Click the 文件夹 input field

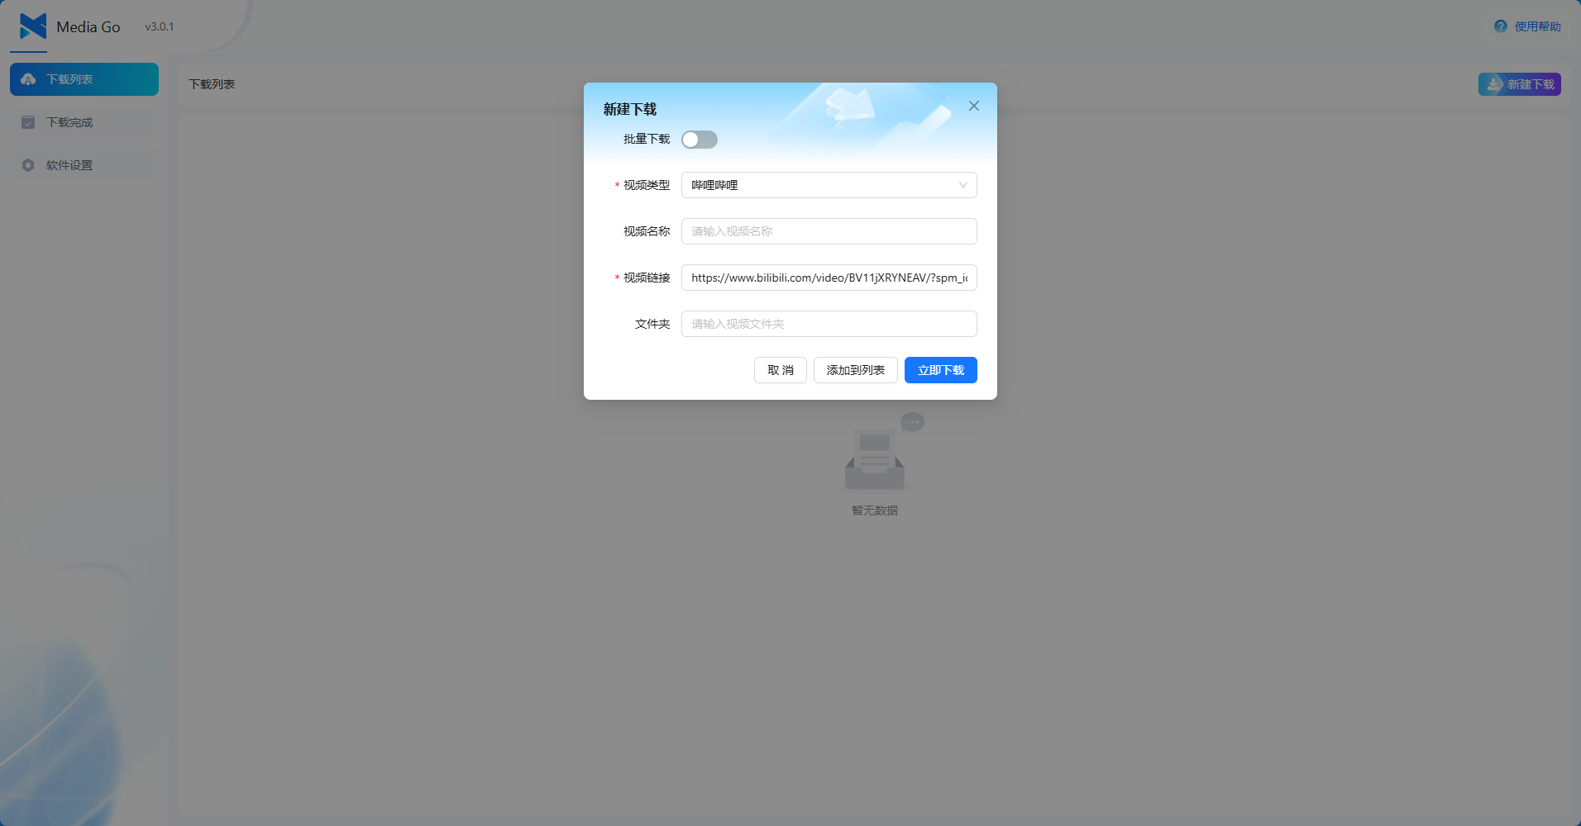click(x=829, y=324)
